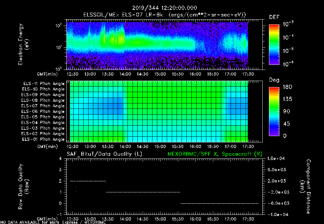Click GMT(min) label under pitch angle panel
324x224 pixels.
click(47, 146)
